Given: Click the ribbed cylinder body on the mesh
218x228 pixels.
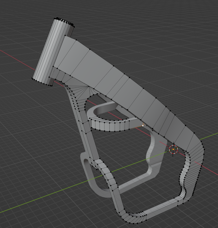Looking at the screenshot, I should (52, 52).
